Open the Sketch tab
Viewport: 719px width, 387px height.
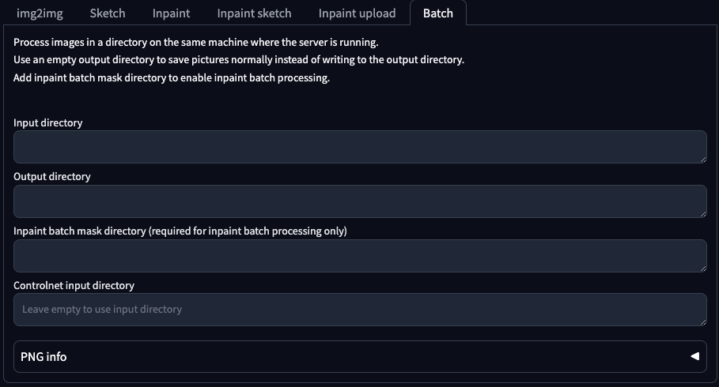tap(108, 13)
